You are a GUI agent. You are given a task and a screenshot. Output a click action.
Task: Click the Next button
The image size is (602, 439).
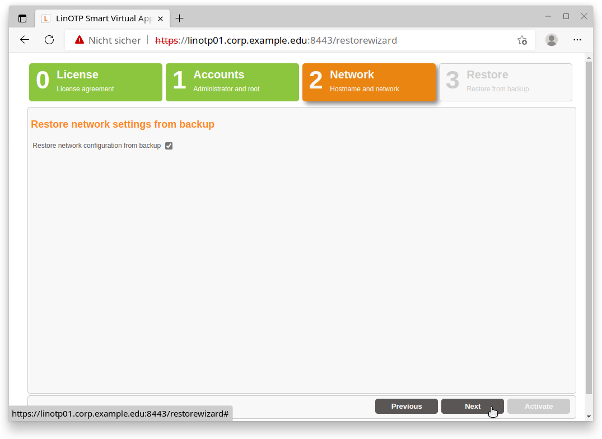[x=472, y=407]
